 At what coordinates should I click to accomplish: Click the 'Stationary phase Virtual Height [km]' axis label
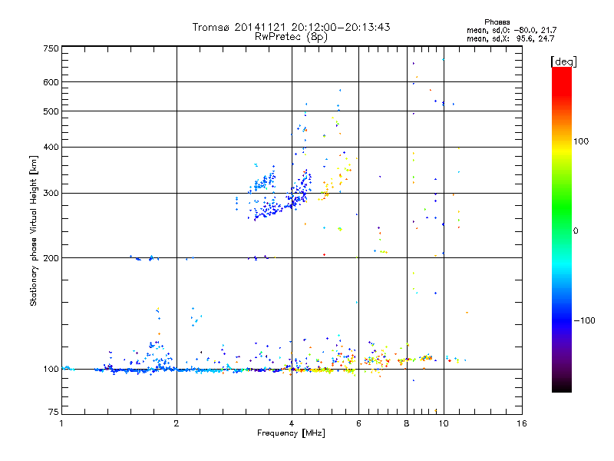[x=34, y=231]
